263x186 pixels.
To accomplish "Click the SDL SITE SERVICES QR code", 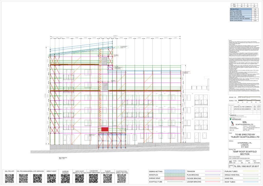I will [37, 178].
